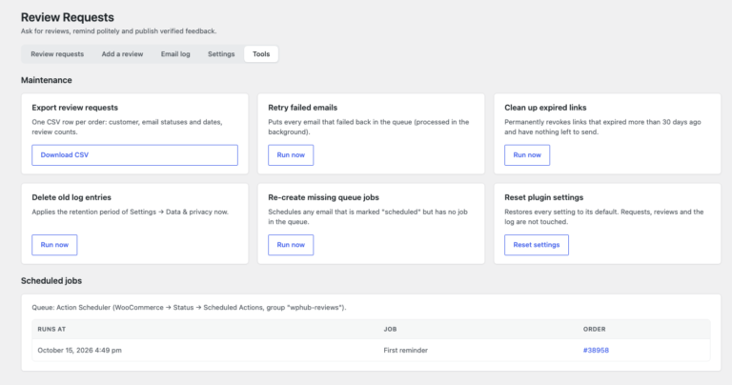Click the Clean up expired links title
Image resolution: width=732 pixels, height=385 pixels.
pos(545,108)
